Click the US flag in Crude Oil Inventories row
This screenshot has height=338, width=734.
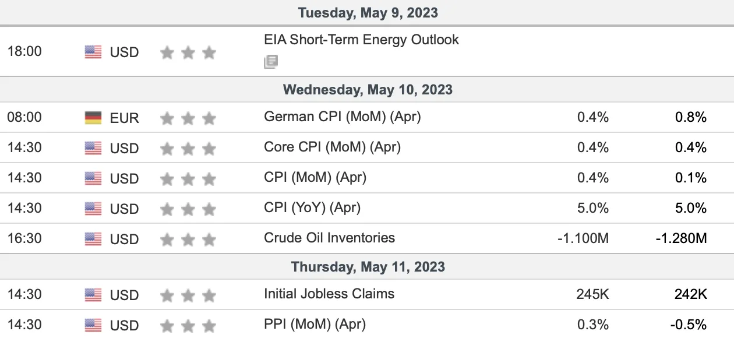click(x=93, y=239)
